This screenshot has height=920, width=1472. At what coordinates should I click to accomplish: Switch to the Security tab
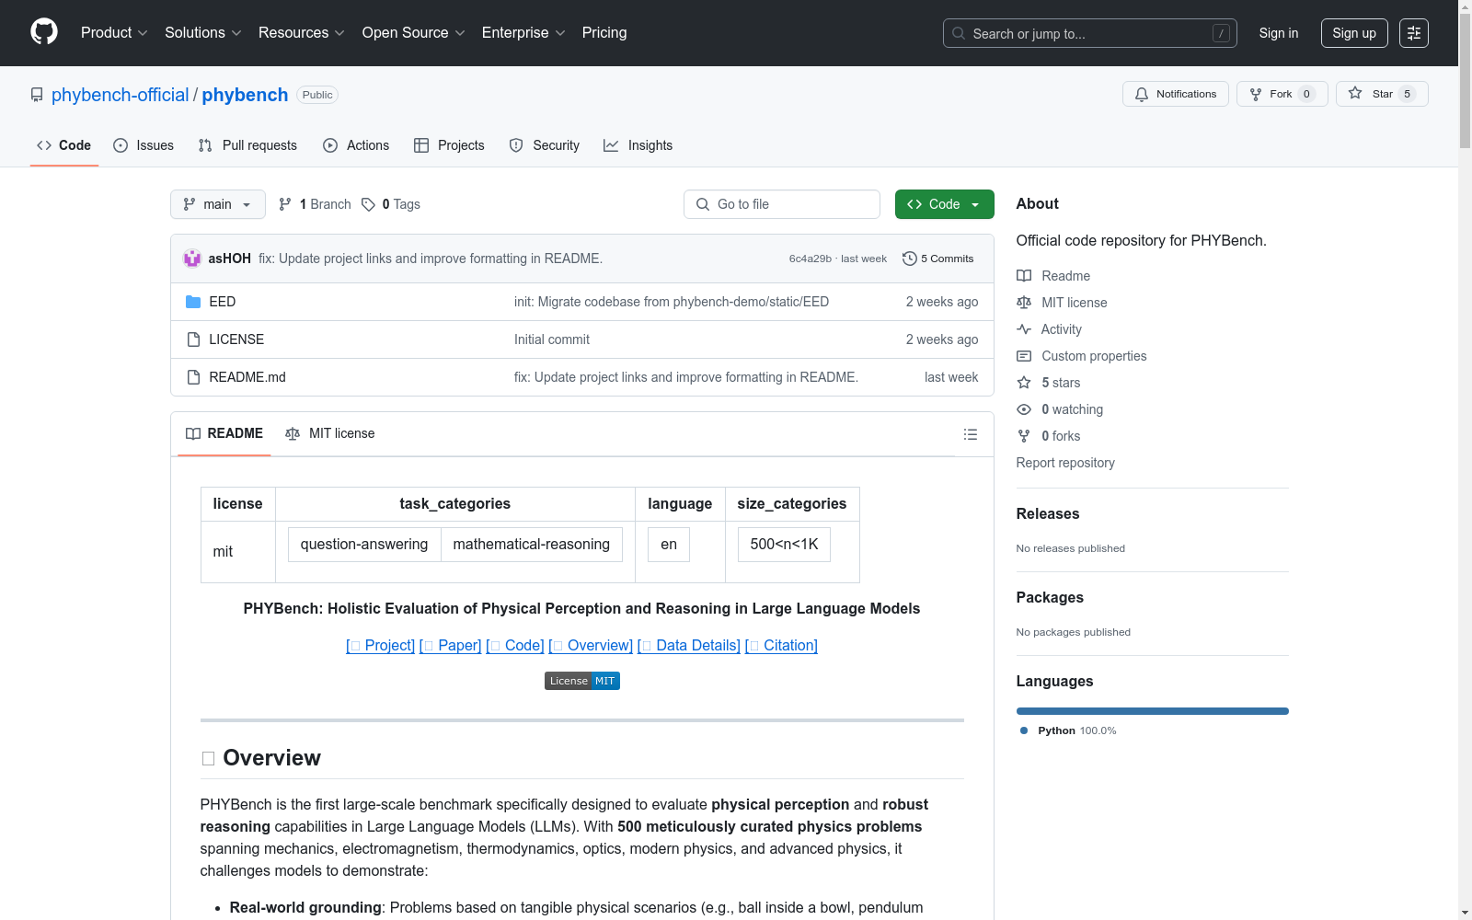coord(545,145)
